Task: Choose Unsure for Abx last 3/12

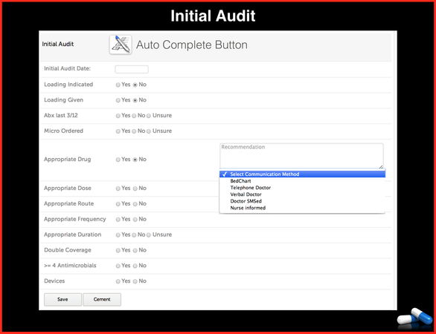Action: (149, 116)
